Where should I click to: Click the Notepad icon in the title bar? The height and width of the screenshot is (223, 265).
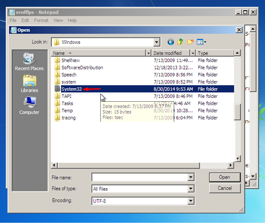tap(12, 12)
